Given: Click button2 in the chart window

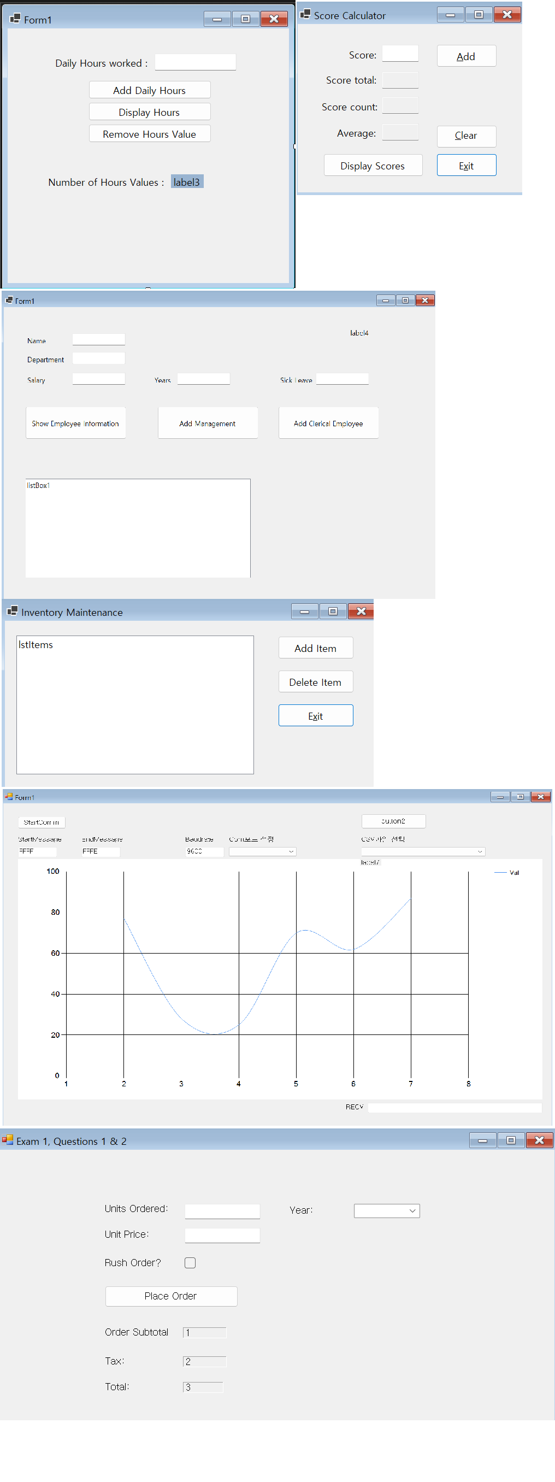Looking at the screenshot, I should click(x=393, y=821).
